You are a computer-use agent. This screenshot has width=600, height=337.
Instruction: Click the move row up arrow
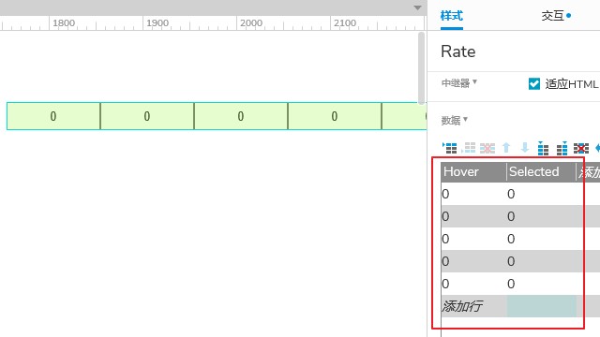(x=506, y=148)
